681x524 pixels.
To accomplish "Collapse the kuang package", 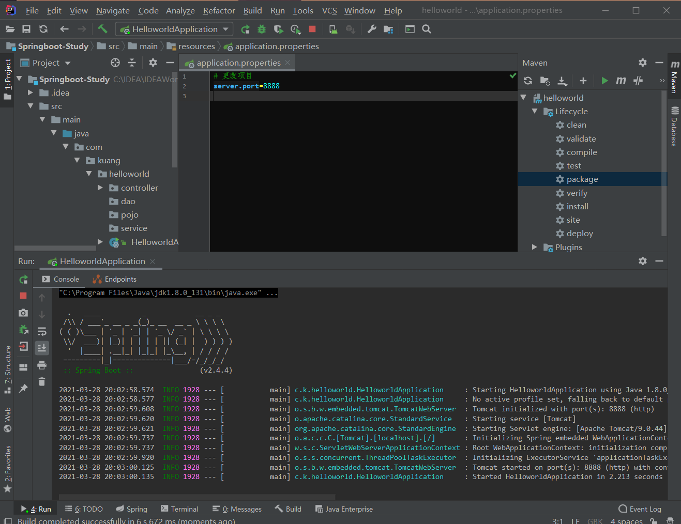I will [x=77, y=160].
